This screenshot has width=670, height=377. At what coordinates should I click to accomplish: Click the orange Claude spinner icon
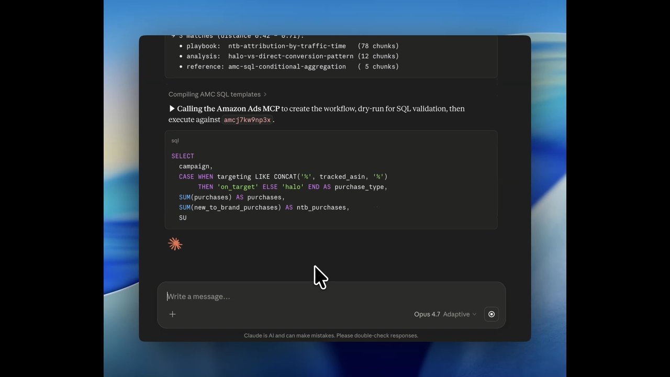click(x=175, y=244)
